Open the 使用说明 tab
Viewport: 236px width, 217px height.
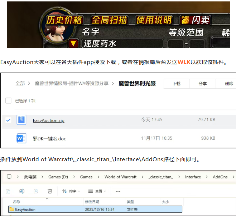coord(154,20)
